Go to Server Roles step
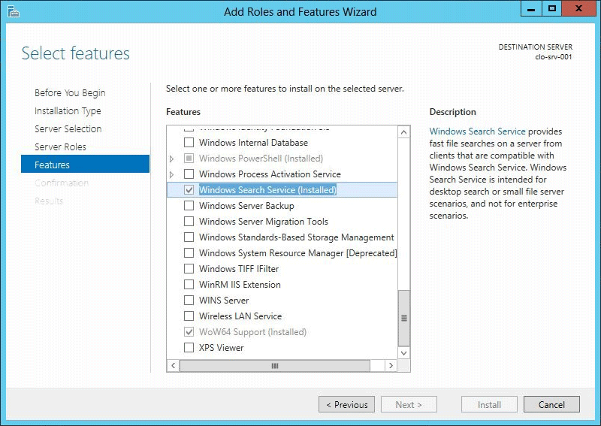Screen dimensions: 601x426 coord(60,147)
